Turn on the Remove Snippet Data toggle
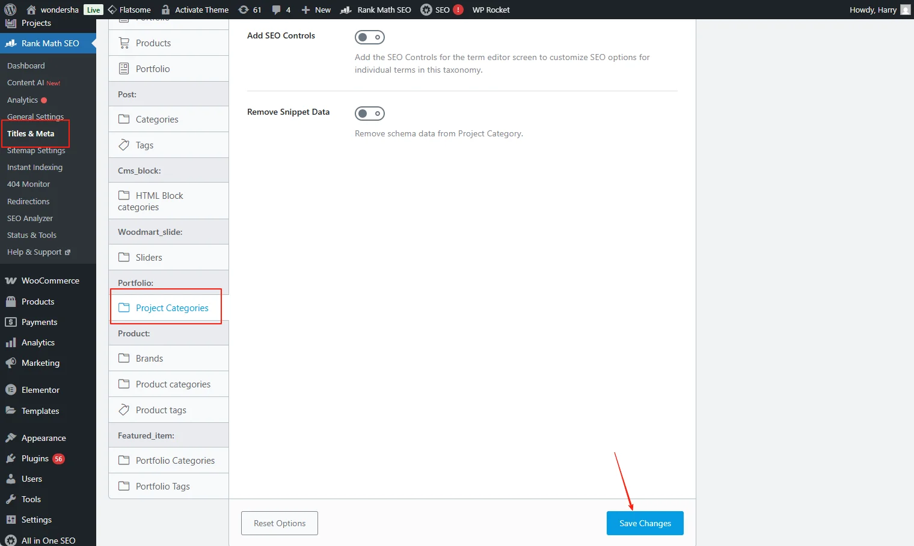914x546 pixels. click(x=370, y=114)
